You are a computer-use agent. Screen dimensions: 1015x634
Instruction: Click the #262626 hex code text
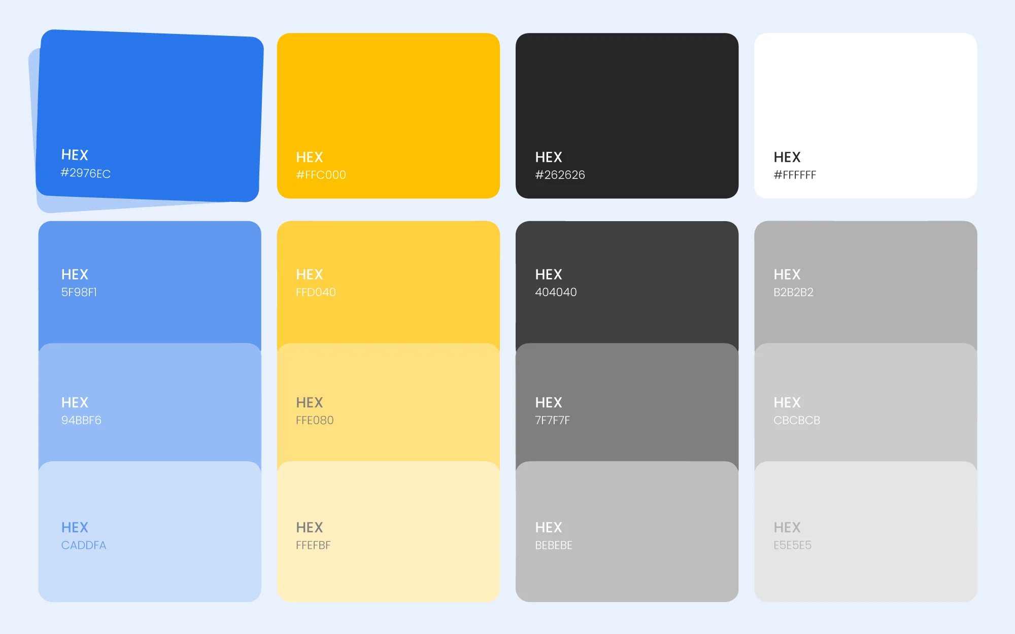click(x=560, y=175)
